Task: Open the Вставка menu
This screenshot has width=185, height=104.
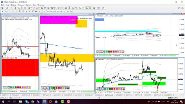Action: click(14, 5)
